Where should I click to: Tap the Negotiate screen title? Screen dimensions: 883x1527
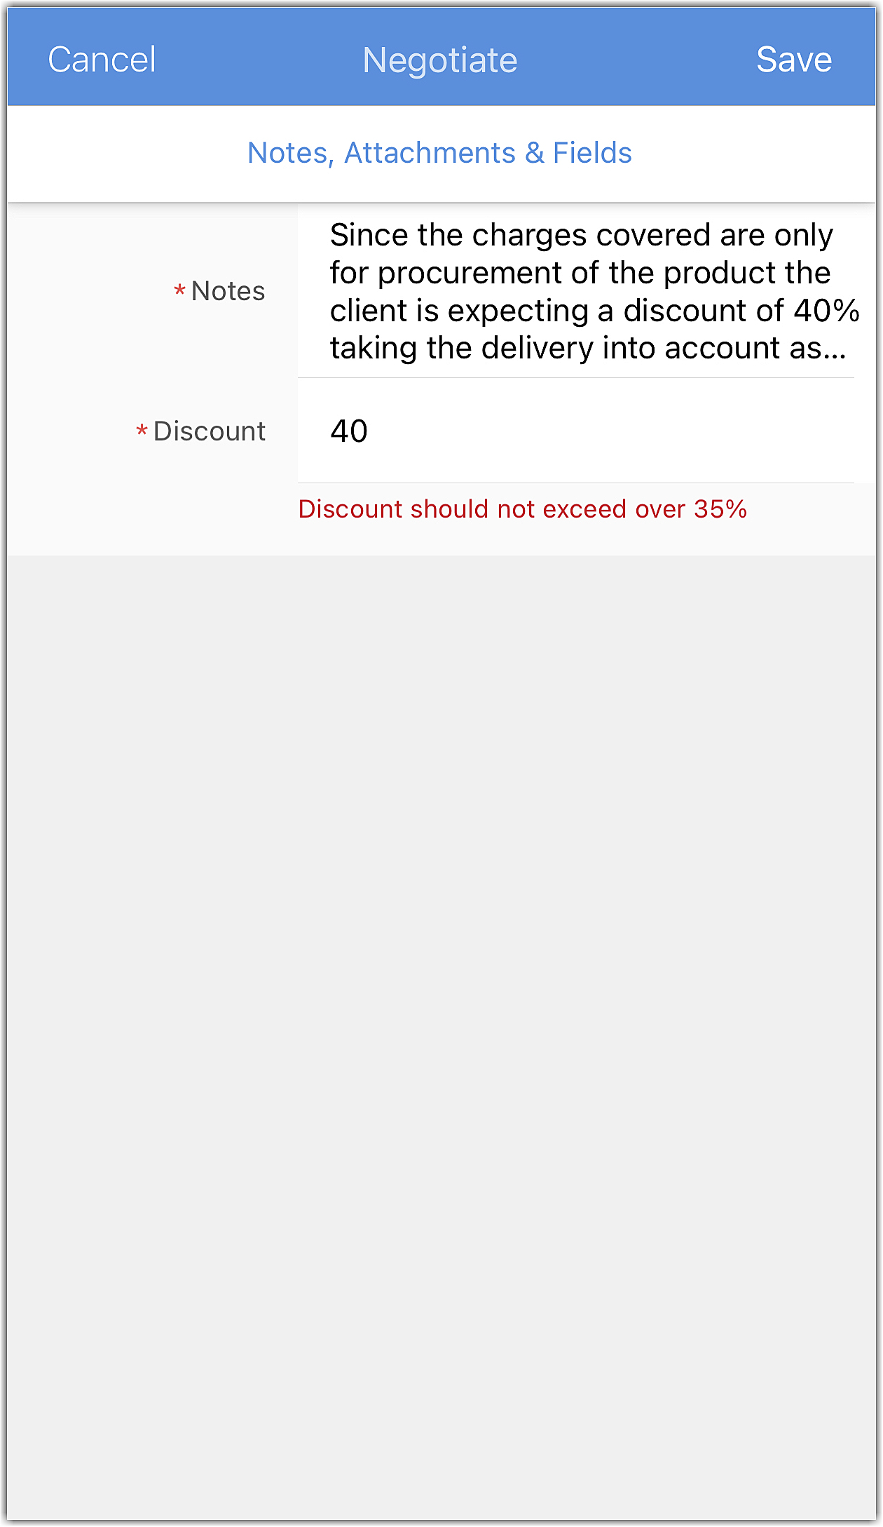tap(440, 60)
